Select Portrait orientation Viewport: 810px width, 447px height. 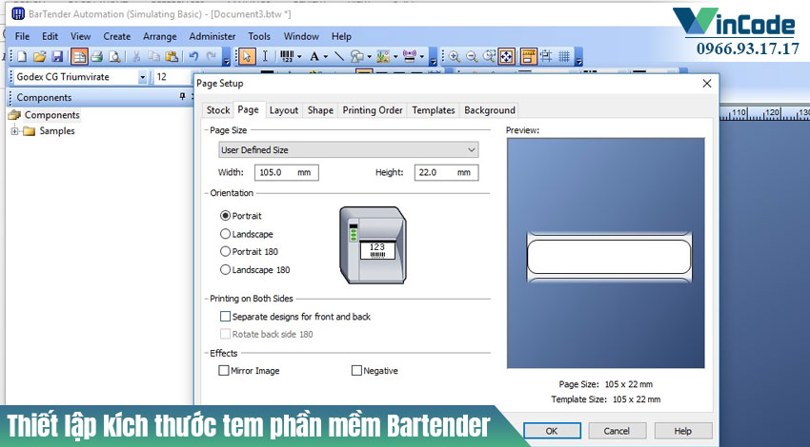click(241, 216)
